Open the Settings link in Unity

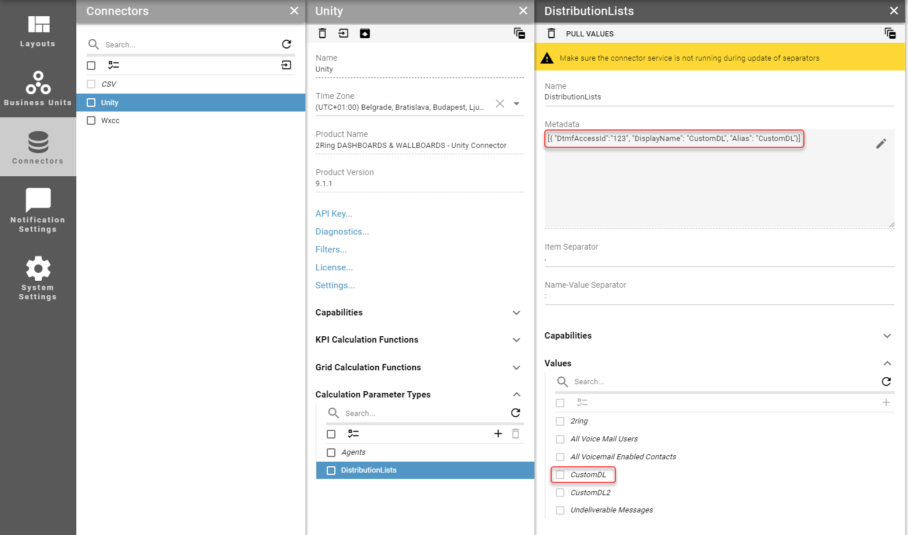click(x=335, y=285)
